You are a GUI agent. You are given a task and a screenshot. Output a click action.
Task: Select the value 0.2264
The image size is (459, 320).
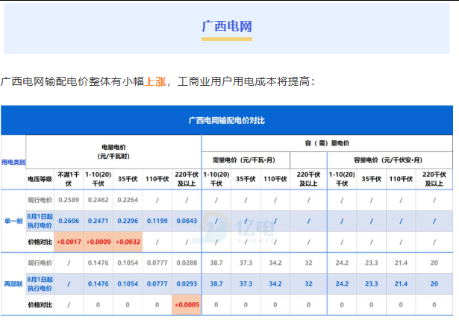128,200
